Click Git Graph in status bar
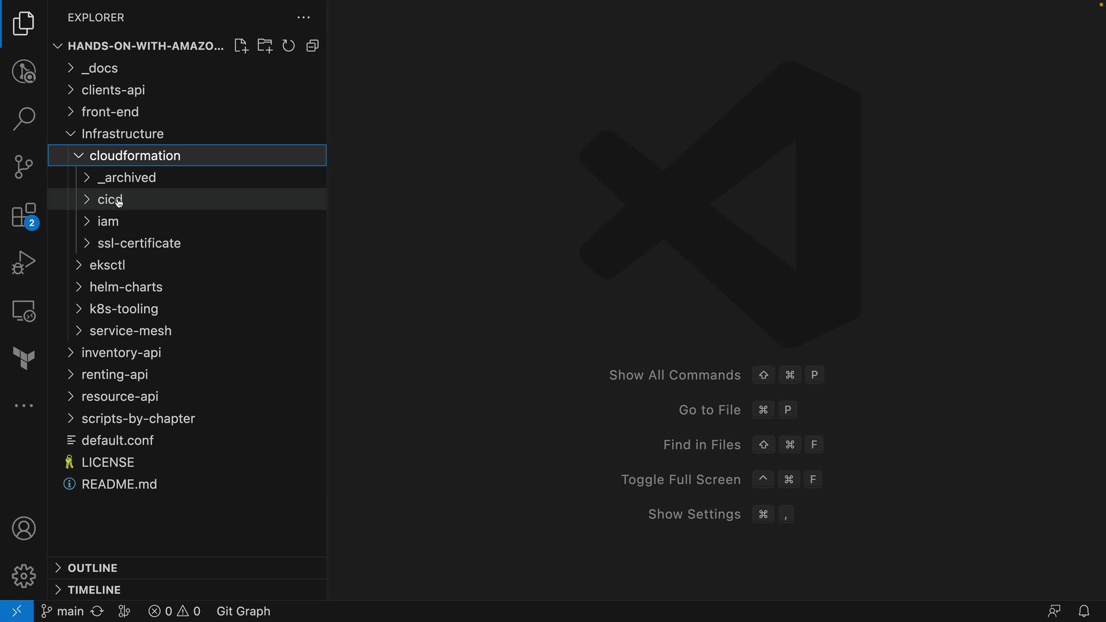The image size is (1106, 622). [243, 611]
